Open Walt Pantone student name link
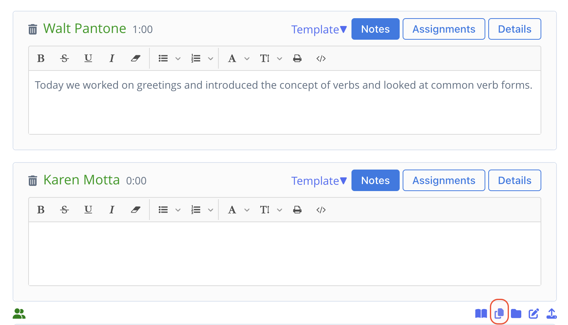The image size is (568, 325). coord(85,29)
